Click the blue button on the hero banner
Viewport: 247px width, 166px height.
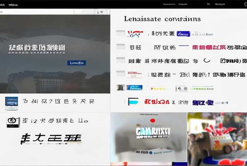tap(77, 63)
